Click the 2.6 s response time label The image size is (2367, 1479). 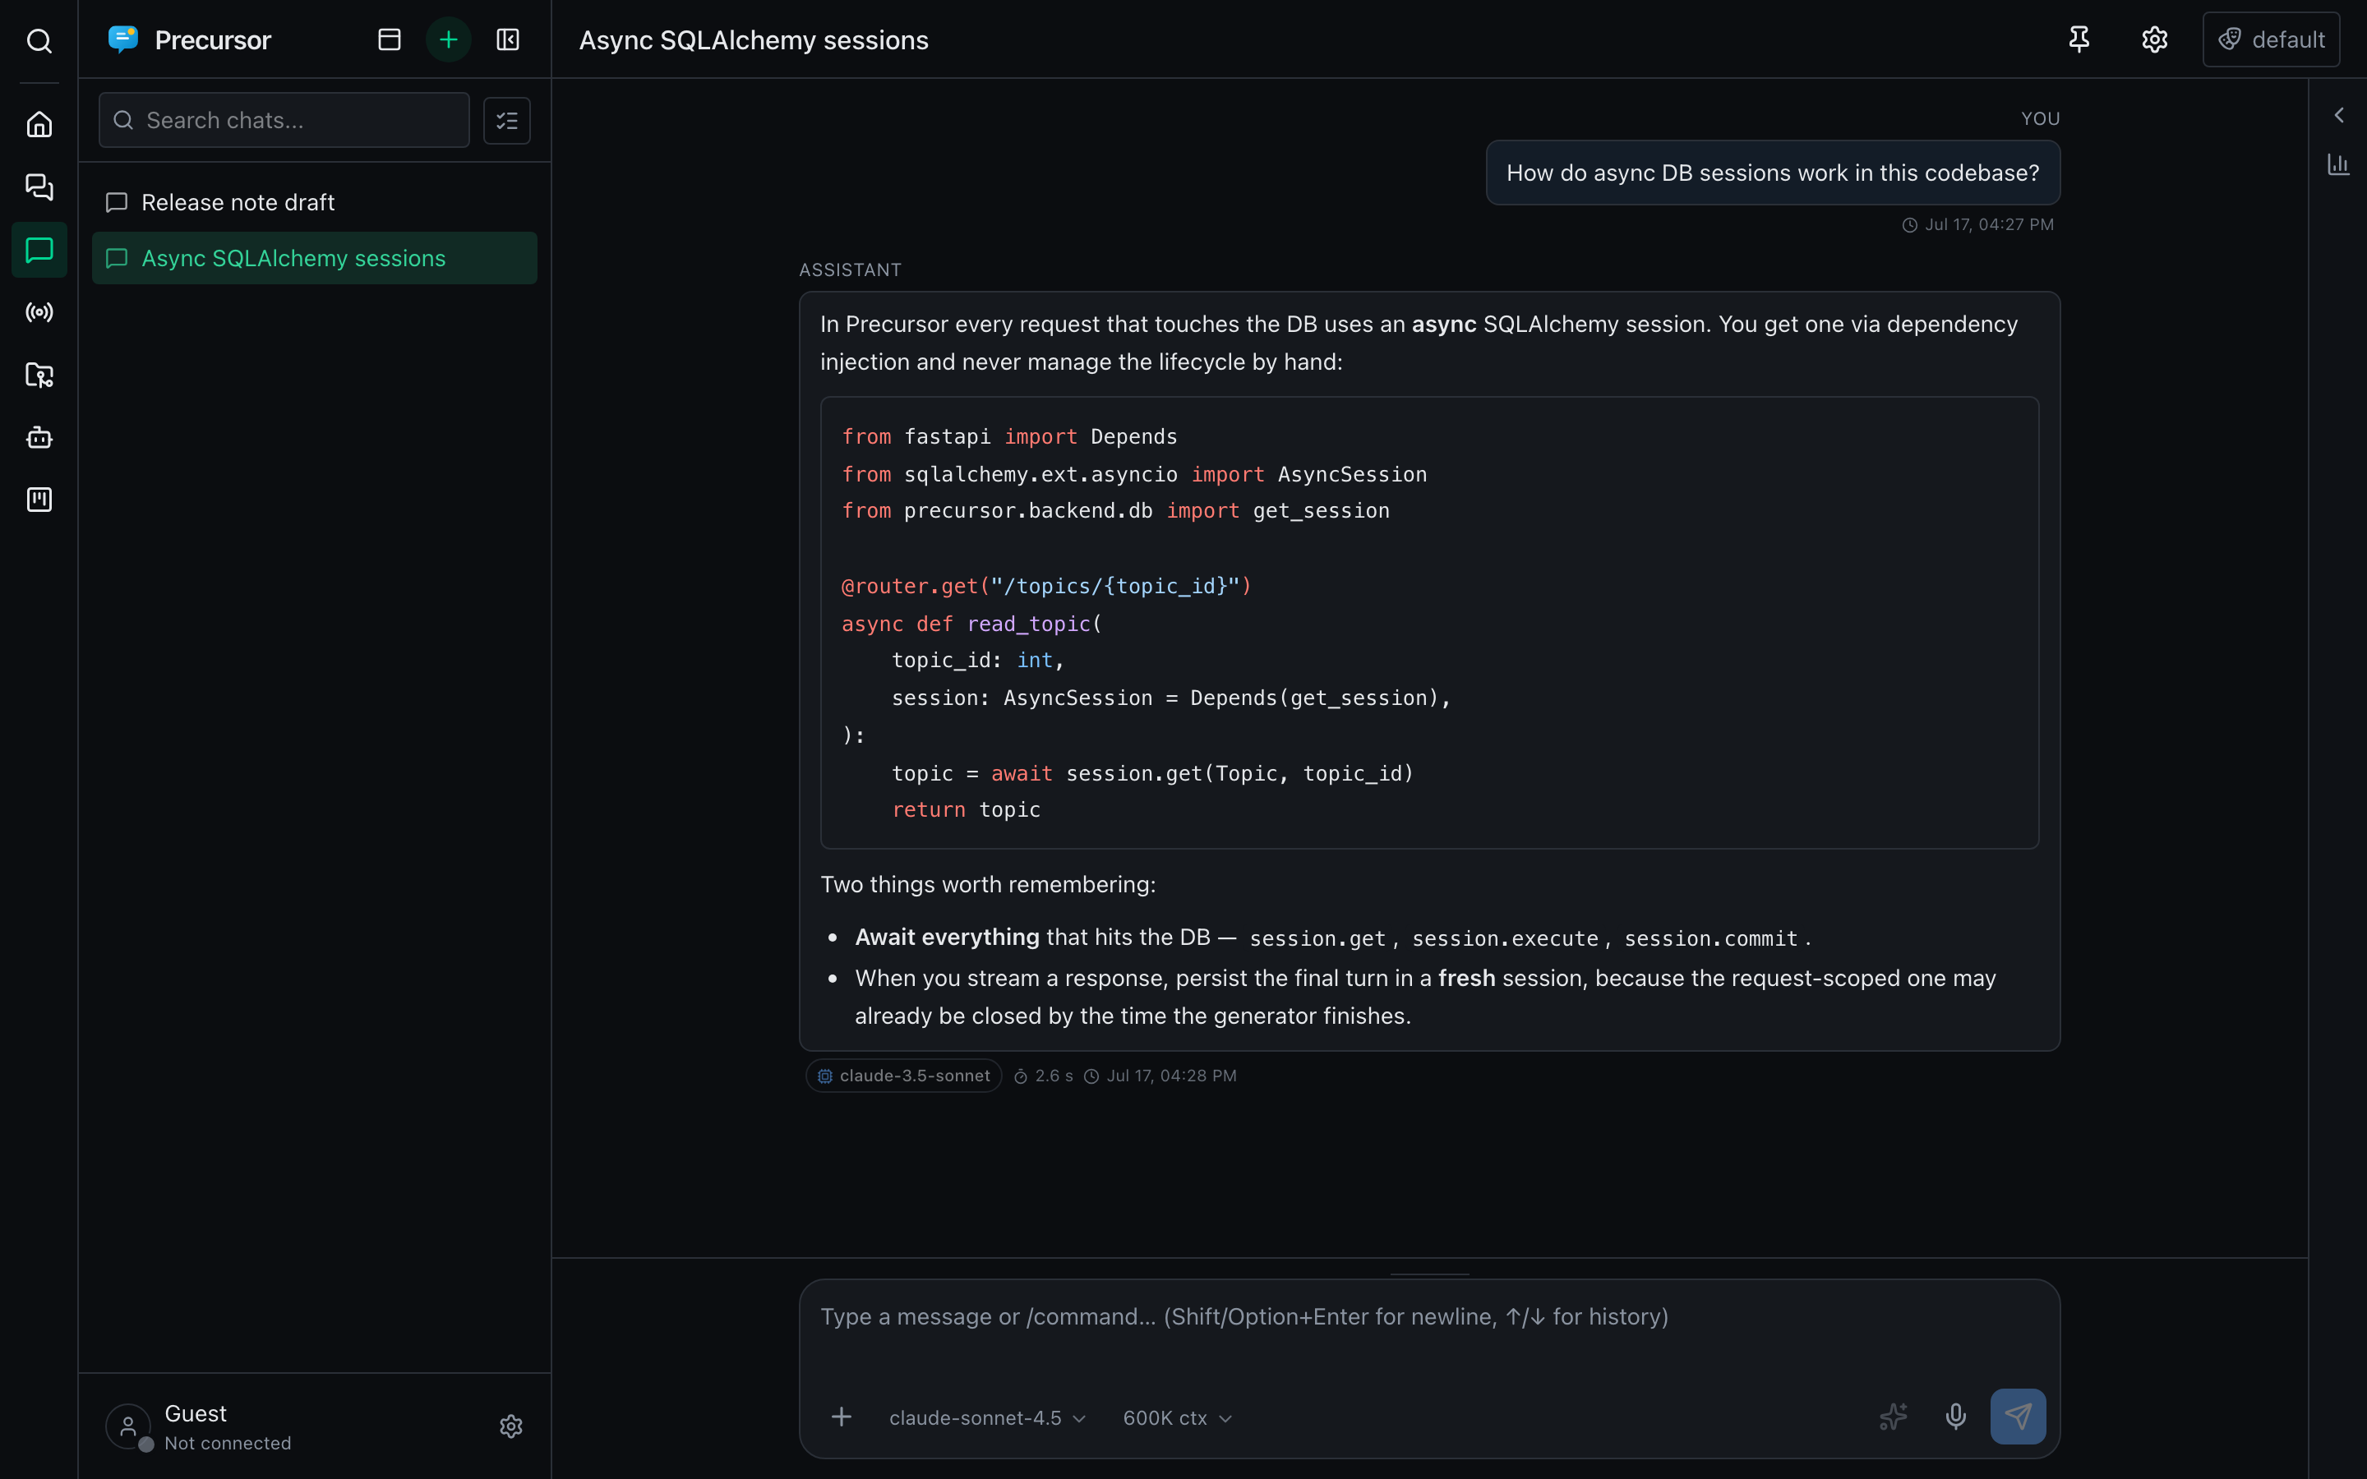tap(1054, 1076)
